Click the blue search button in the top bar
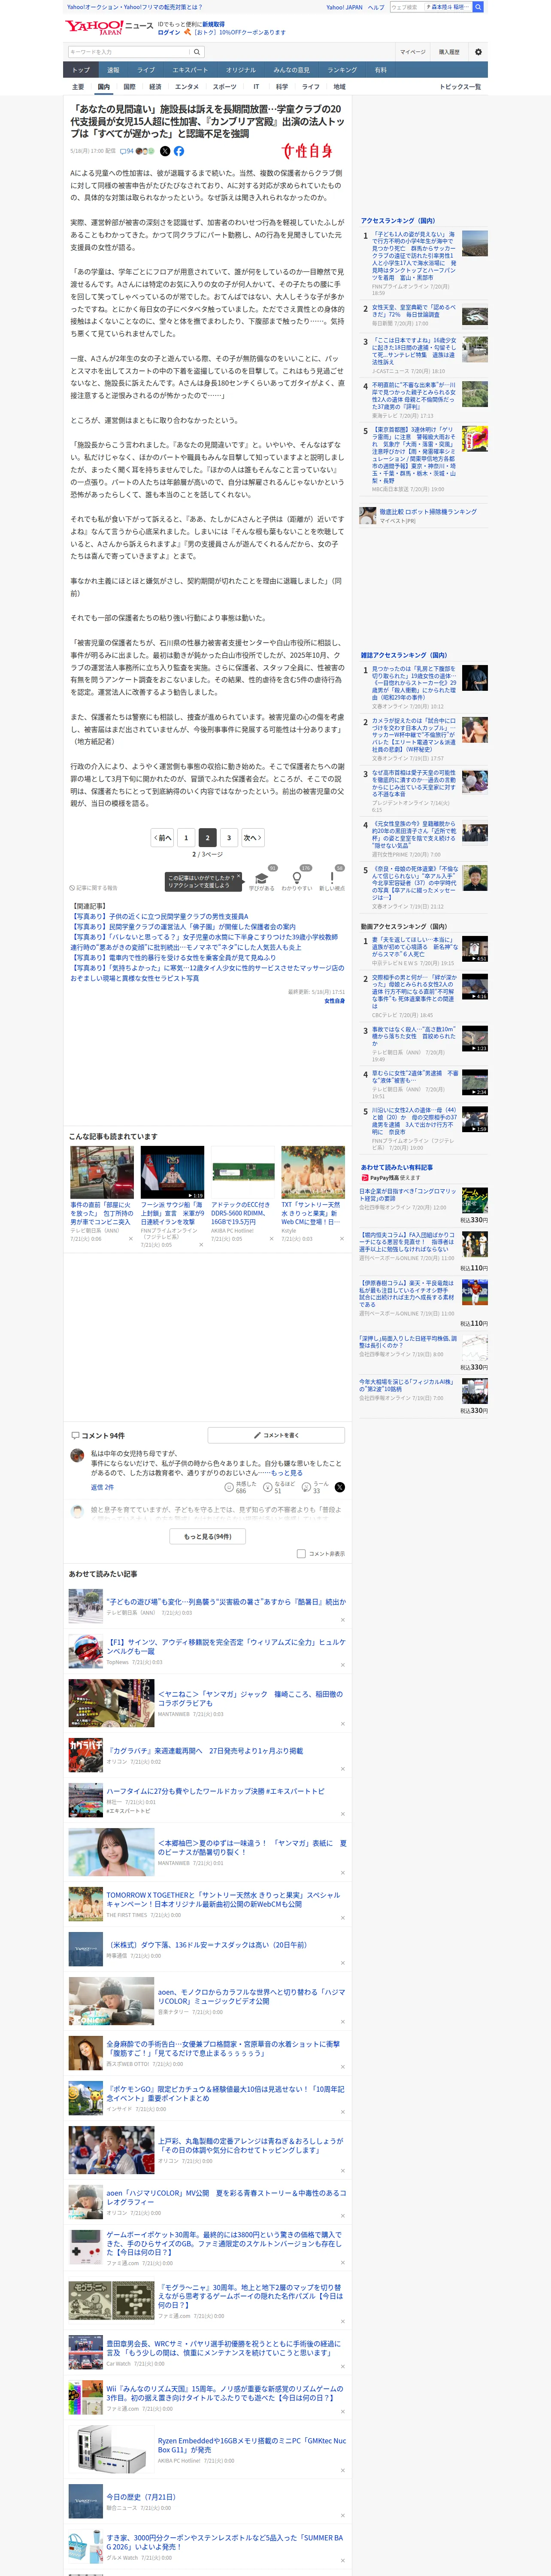 478,7
